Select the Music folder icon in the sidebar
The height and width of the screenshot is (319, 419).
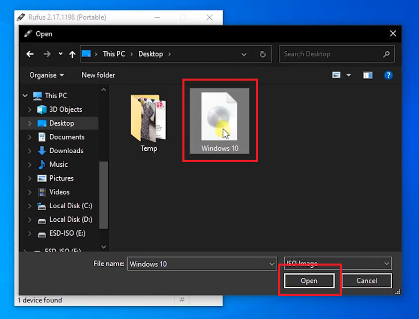42,164
